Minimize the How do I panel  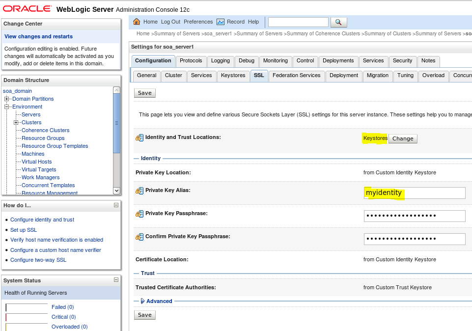(116, 205)
